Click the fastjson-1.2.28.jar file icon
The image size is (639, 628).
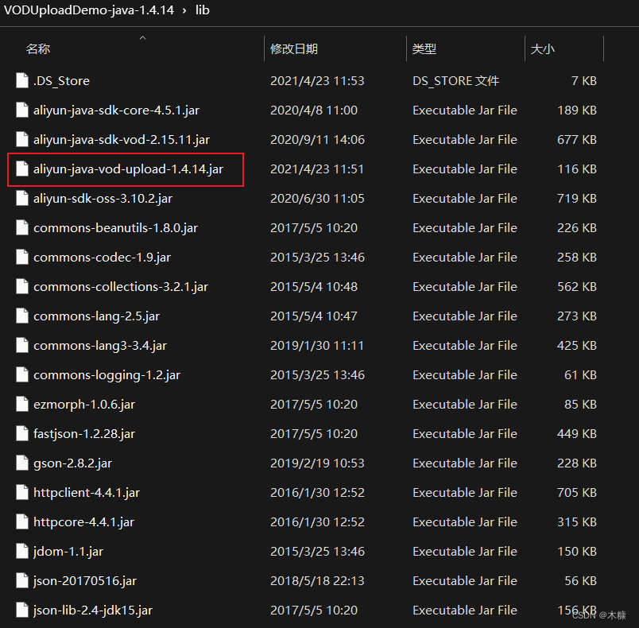21,433
